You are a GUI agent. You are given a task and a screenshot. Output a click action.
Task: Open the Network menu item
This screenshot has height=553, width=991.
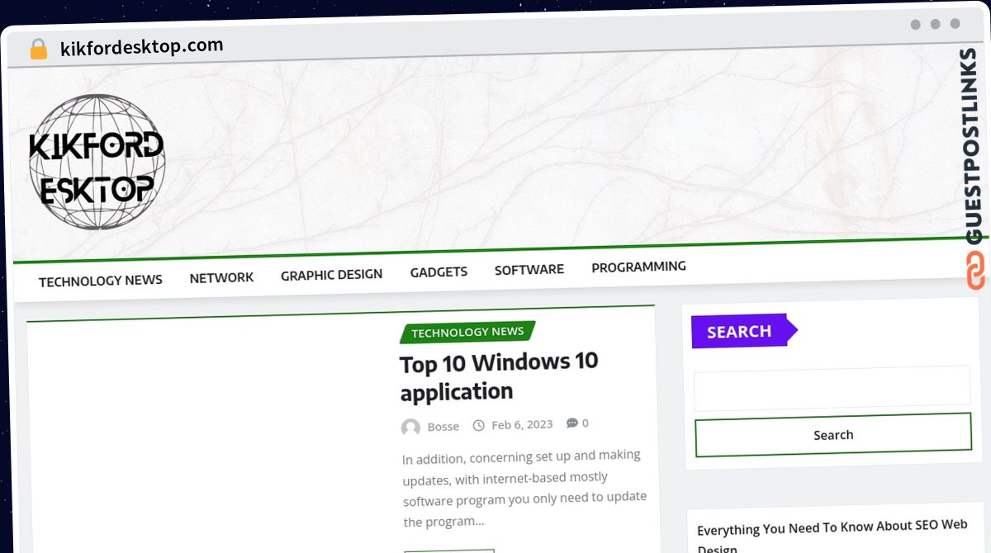coord(221,277)
